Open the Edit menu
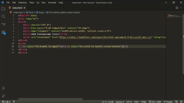The height and width of the screenshot is (103, 184). click(14, 3)
